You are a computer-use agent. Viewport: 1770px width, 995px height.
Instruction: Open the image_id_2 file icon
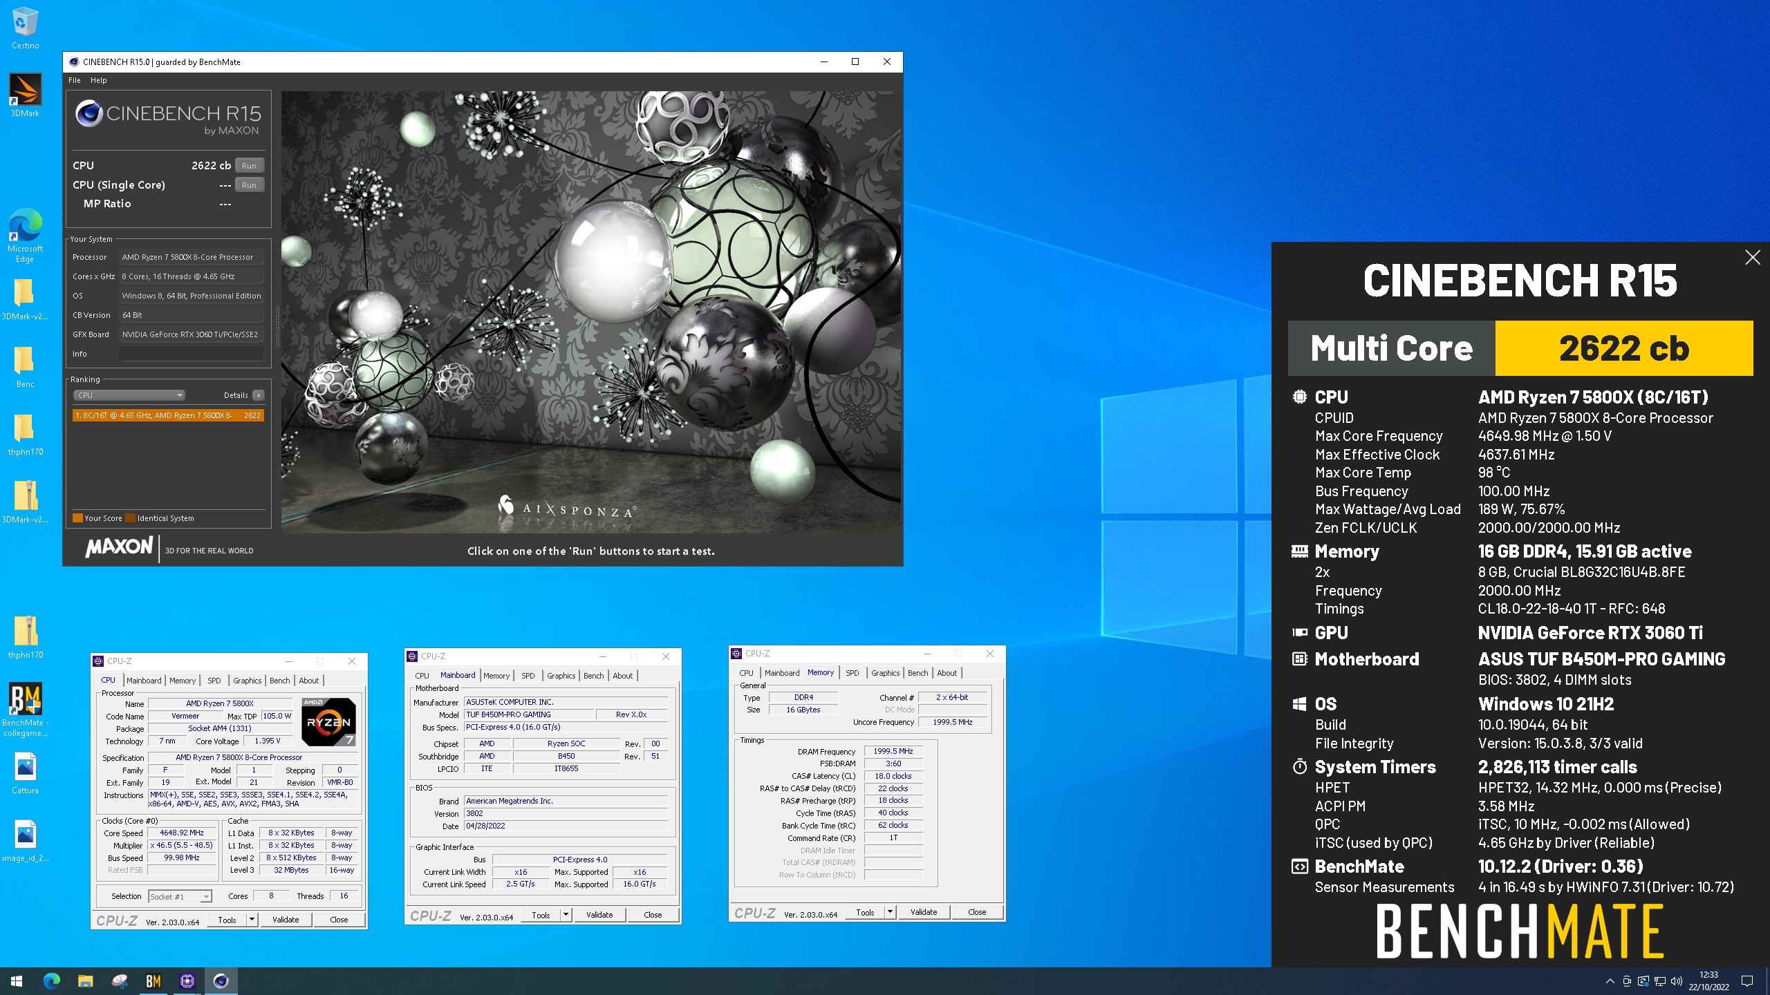pyautogui.click(x=25, y=841)
